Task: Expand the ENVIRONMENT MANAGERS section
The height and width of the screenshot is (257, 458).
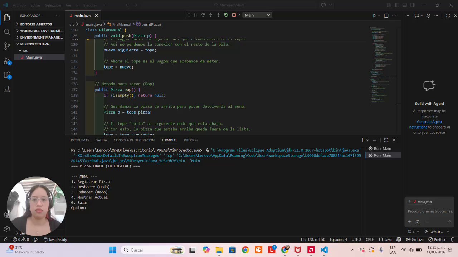Action: [x=39, y=37]
